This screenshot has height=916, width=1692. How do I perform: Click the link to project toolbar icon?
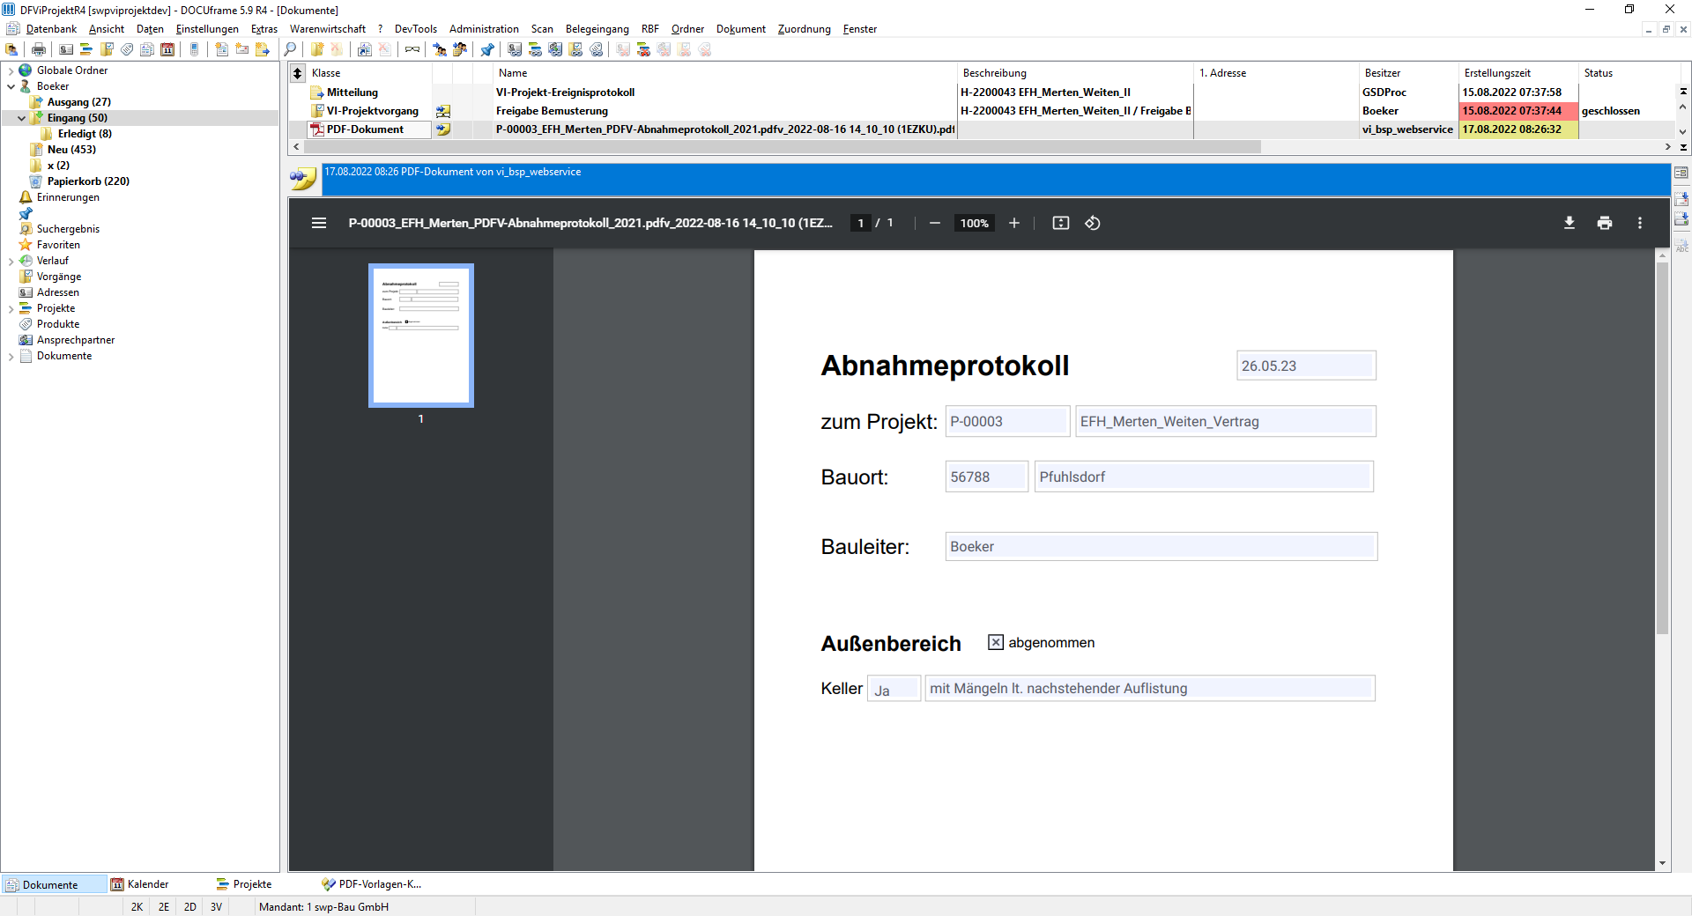[535, 49]
